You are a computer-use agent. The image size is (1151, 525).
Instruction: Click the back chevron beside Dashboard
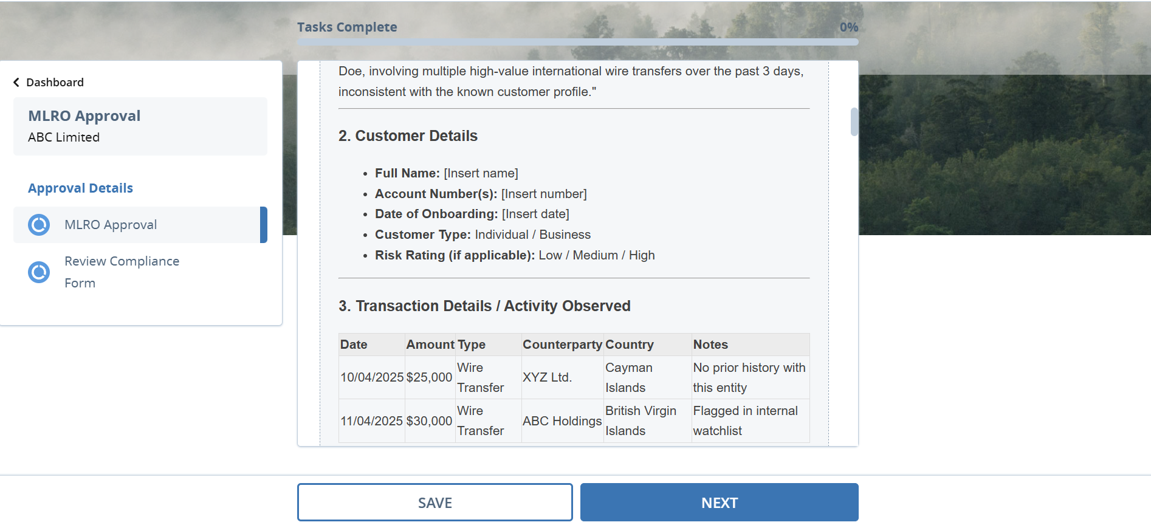click(16, 83)
